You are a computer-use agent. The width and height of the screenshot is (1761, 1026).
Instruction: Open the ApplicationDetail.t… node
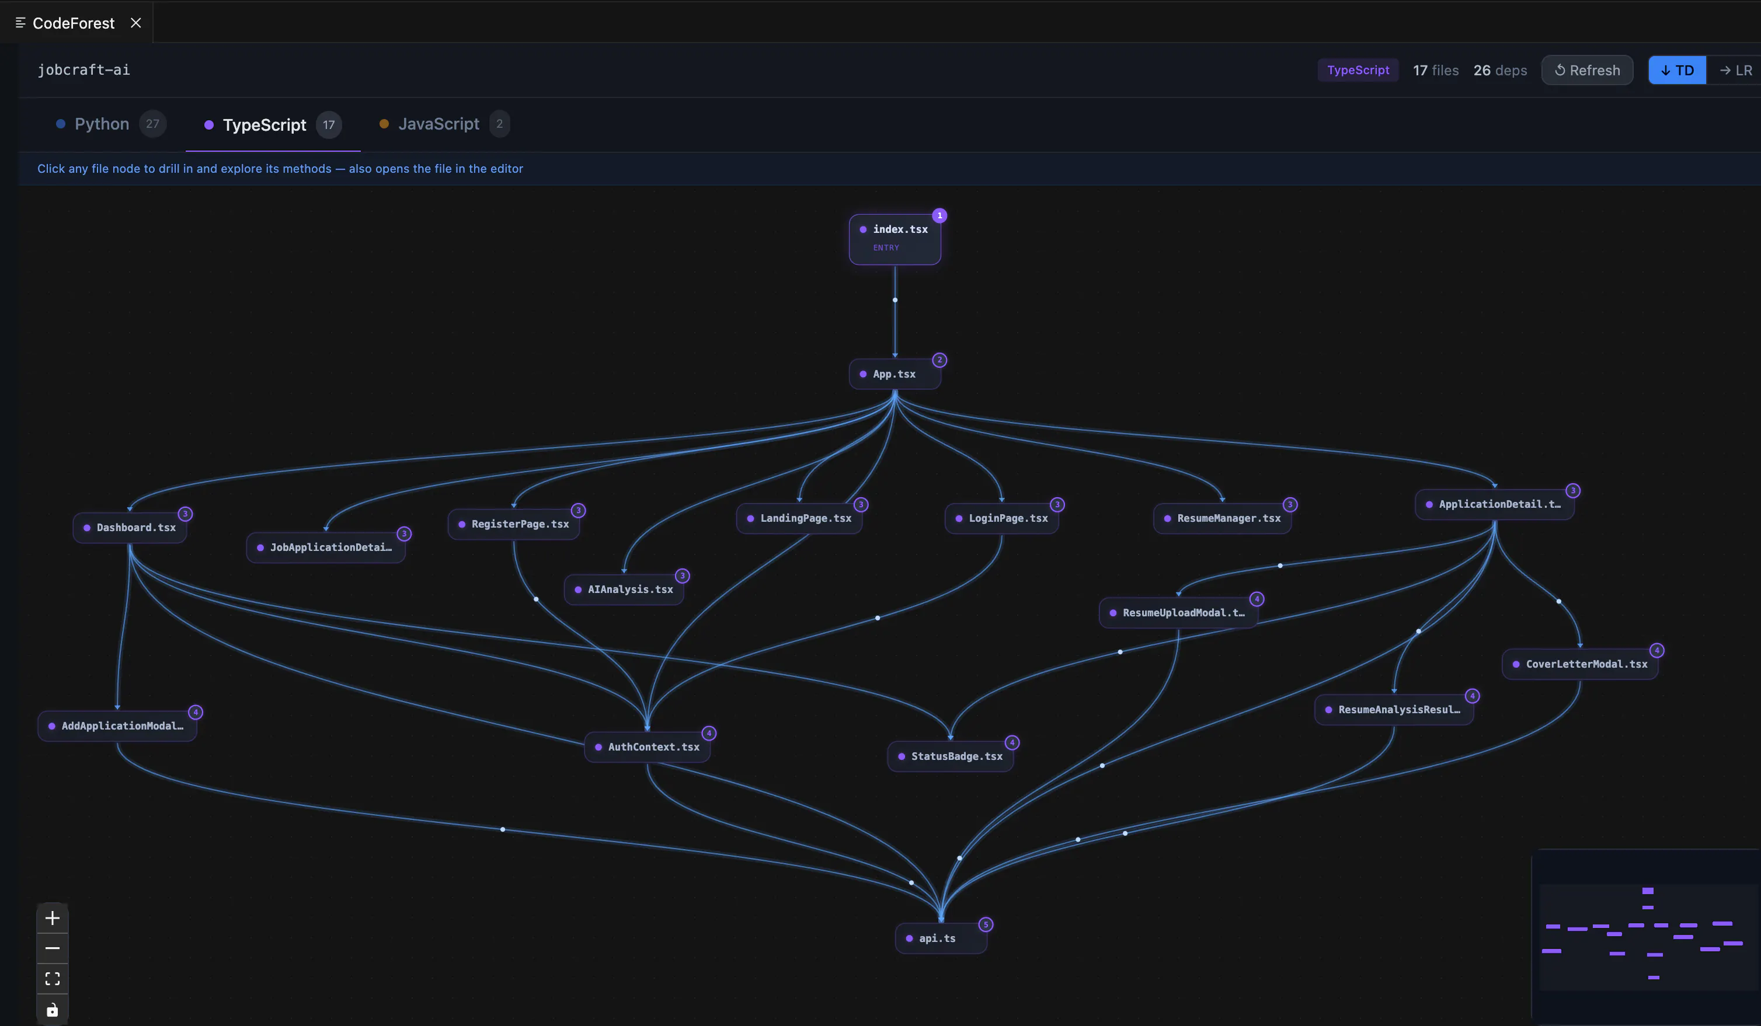[1494, 504]
